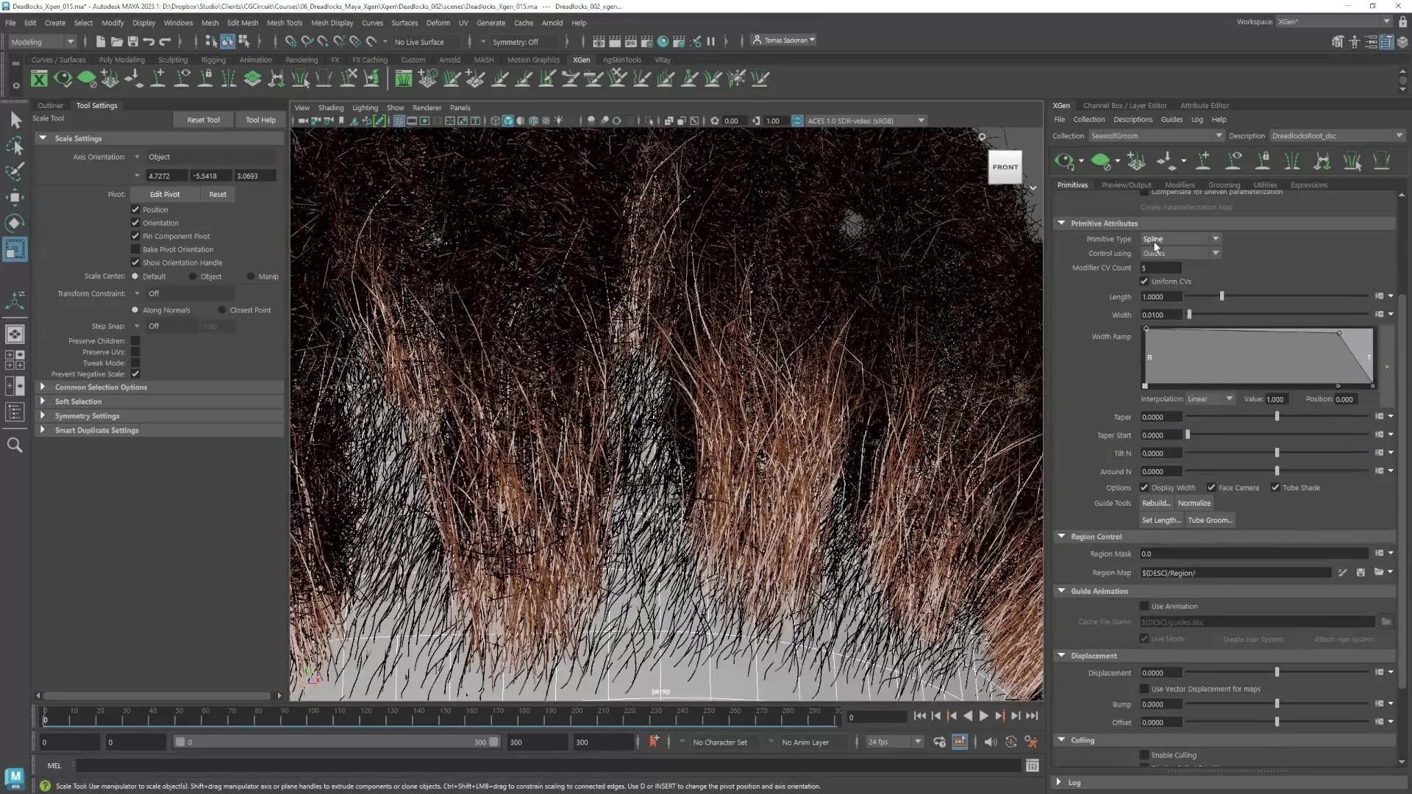
Task: Click the XGen preview eye icon in shelf
Action: click(x=63, y=78)
